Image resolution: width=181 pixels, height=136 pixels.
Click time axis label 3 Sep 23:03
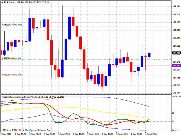(122, 134)
